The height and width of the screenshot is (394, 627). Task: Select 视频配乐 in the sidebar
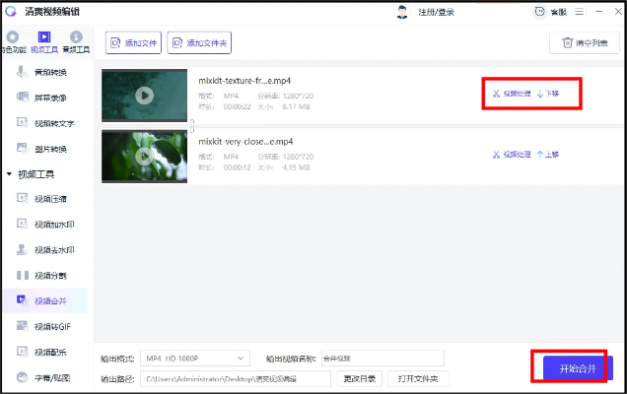[44, 352]
